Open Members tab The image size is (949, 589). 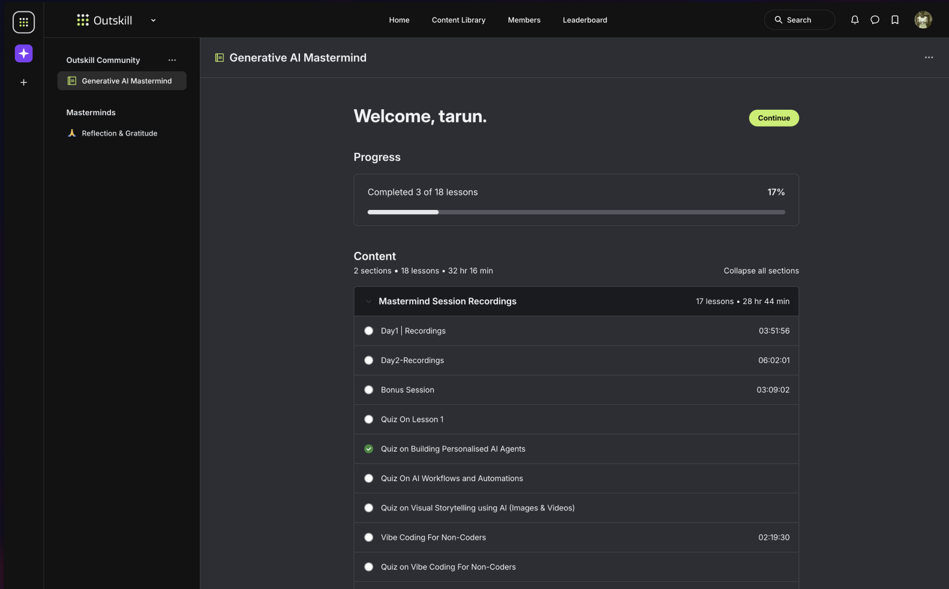coord(524,20)
